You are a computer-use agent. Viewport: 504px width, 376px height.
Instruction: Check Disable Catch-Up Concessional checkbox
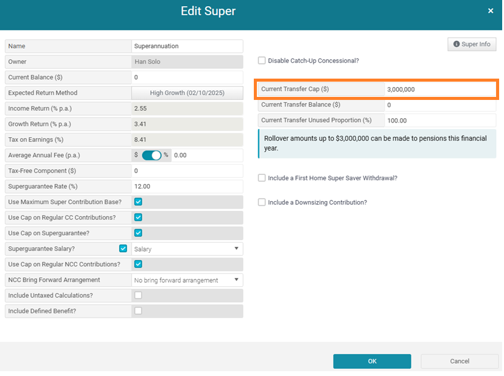click(x=262, y=61)
